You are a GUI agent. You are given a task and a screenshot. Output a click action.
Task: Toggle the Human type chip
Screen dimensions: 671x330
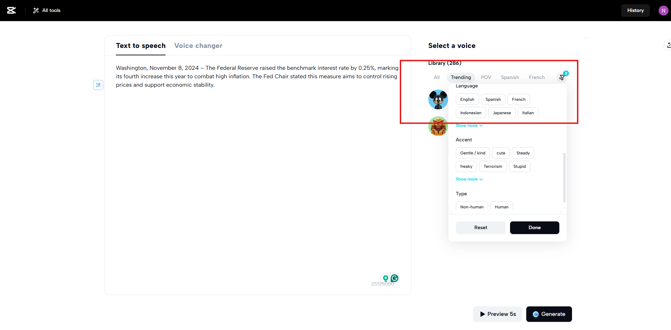502,207
